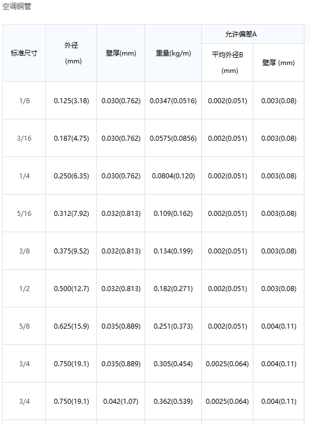Click the 空调铜管 title text
This screenshot has width=310, height=424.
[x=17, y=7]
